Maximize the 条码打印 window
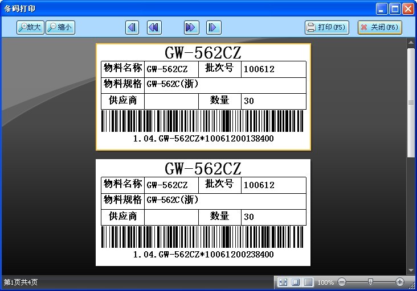The width and height of the screenshot is (417, 291). pyautogui.click(x=395, y=9)
